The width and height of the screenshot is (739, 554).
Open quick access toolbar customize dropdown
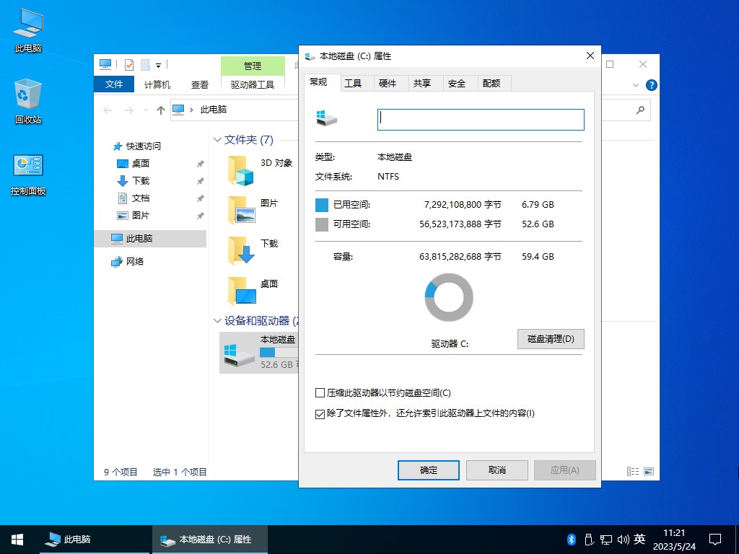[x=158, y=65]
